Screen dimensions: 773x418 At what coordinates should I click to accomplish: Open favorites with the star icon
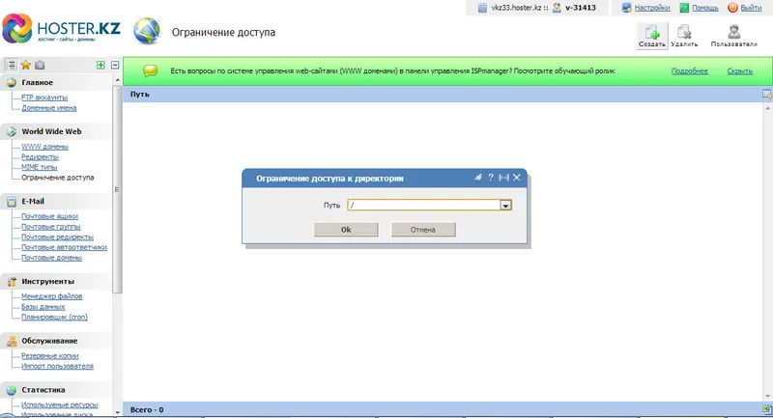point(26,65)
